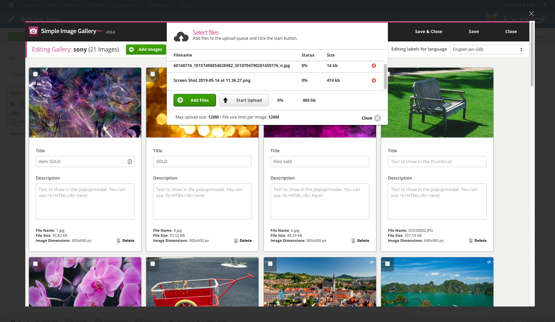The width and height of the screenshot is (555, 322).
Task: Click the Status column header
Action: point(308,55)
